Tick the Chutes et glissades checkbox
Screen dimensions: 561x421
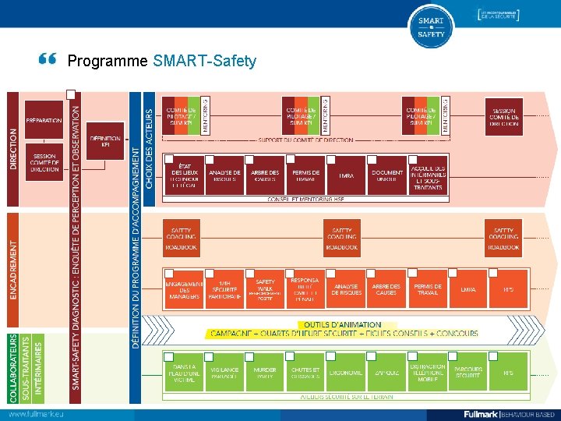(290, 356)
